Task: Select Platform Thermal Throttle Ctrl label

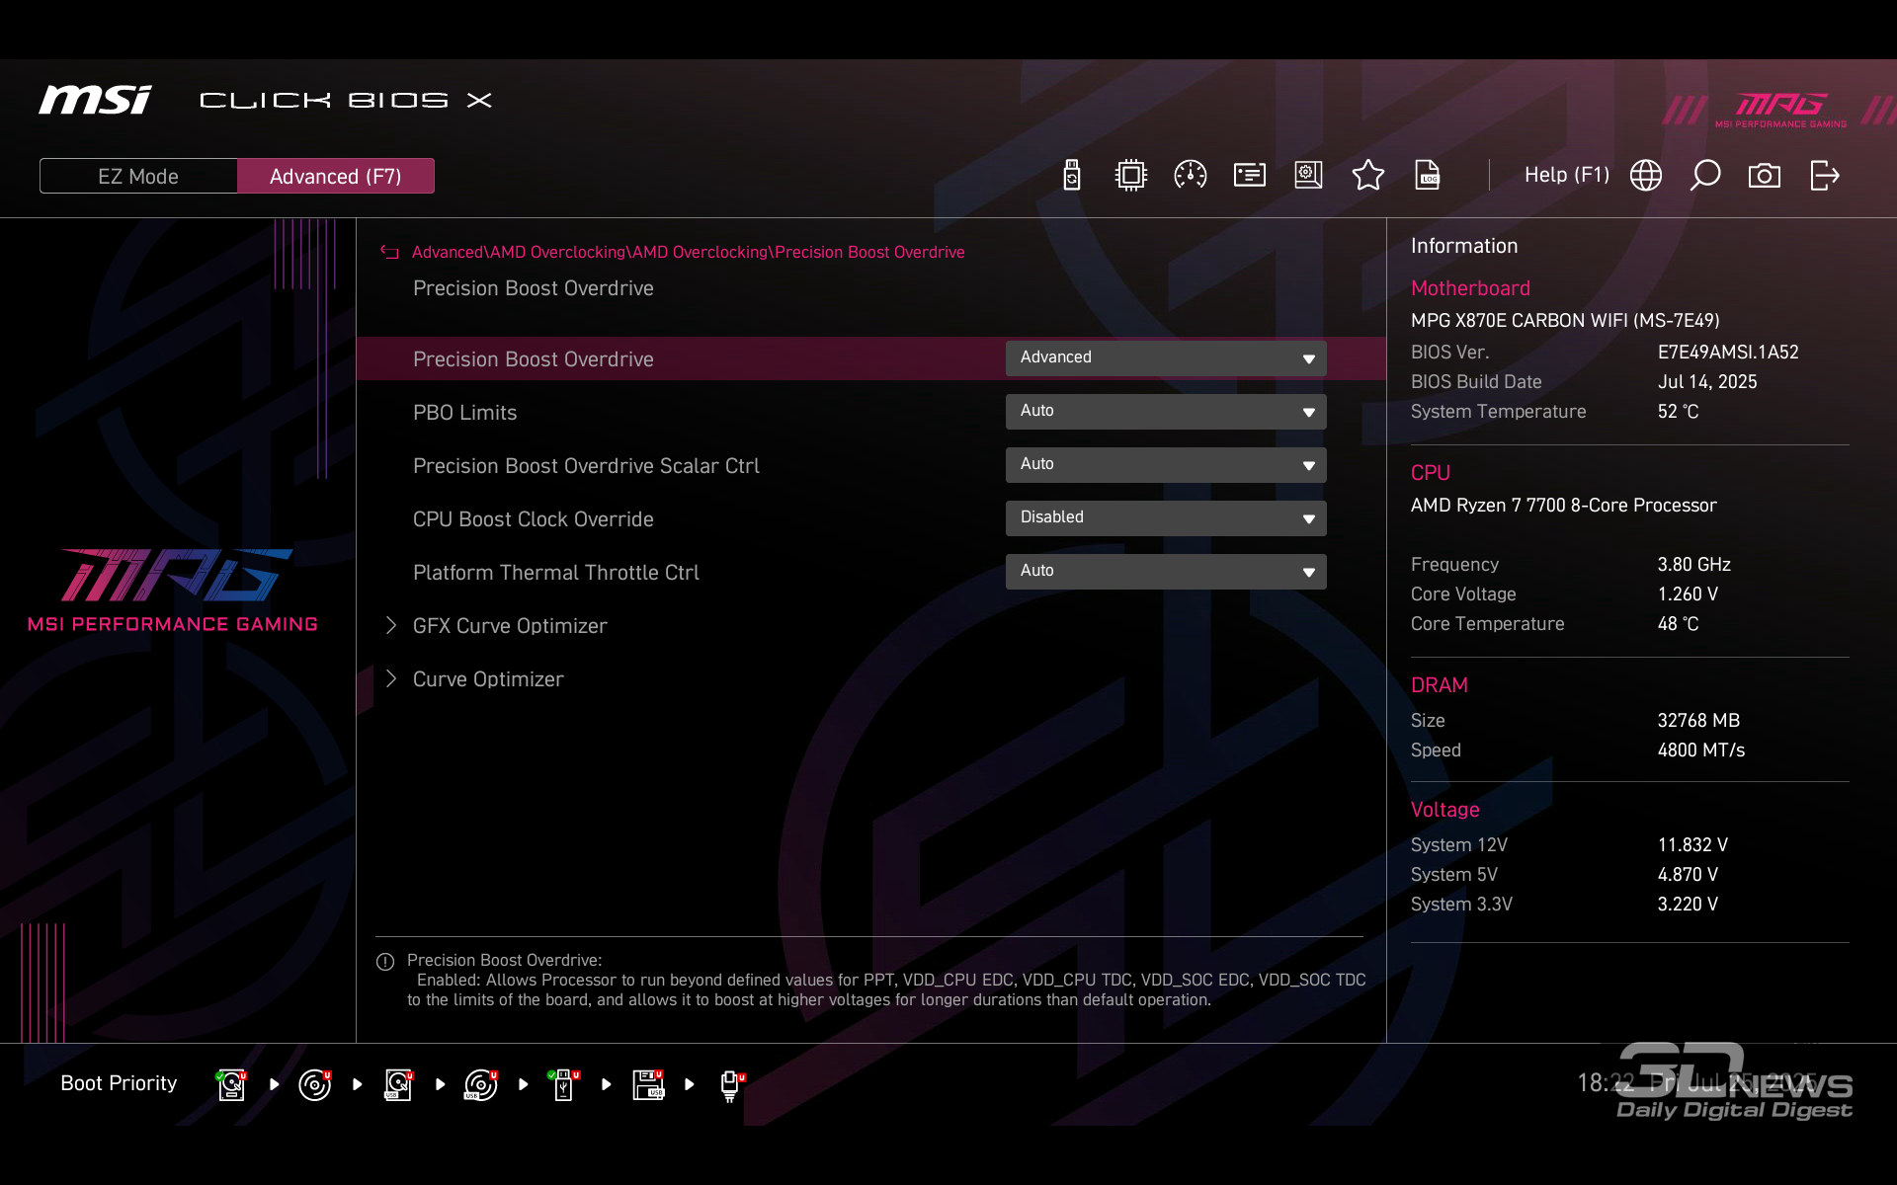Action: coord(556,573)
